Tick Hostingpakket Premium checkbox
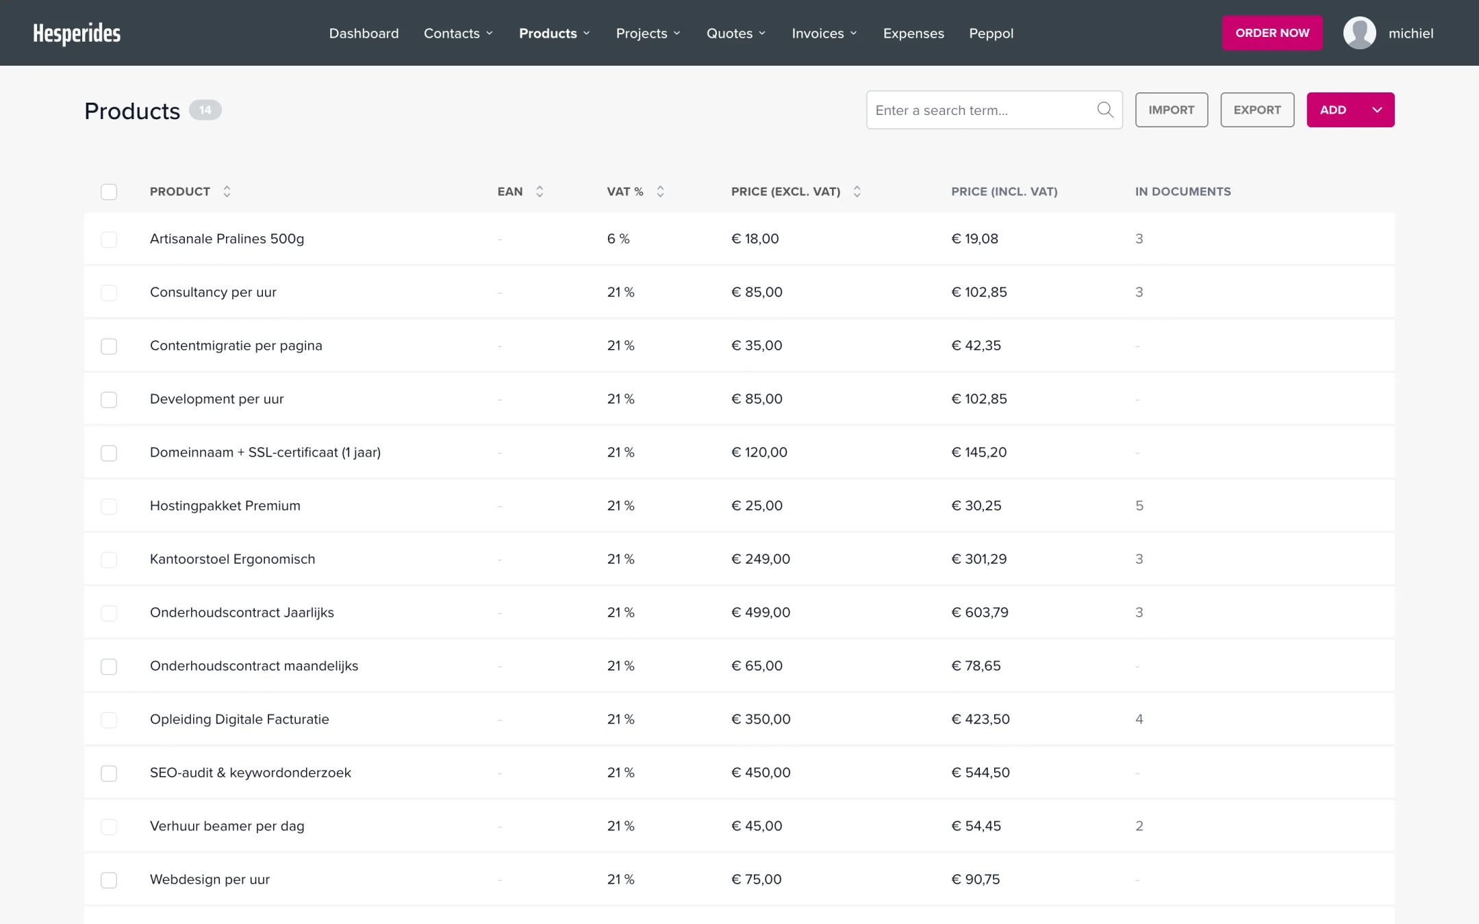Image resolution: width=1479 pixels, height=924 pixels. point(109,506)
